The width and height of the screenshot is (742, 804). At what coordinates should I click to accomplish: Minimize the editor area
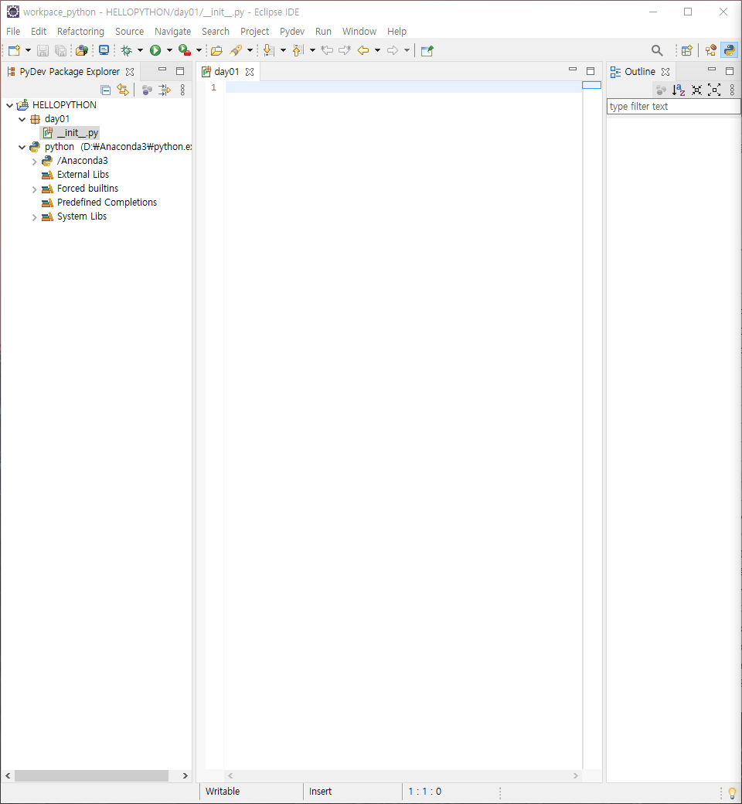click(573, 70)
